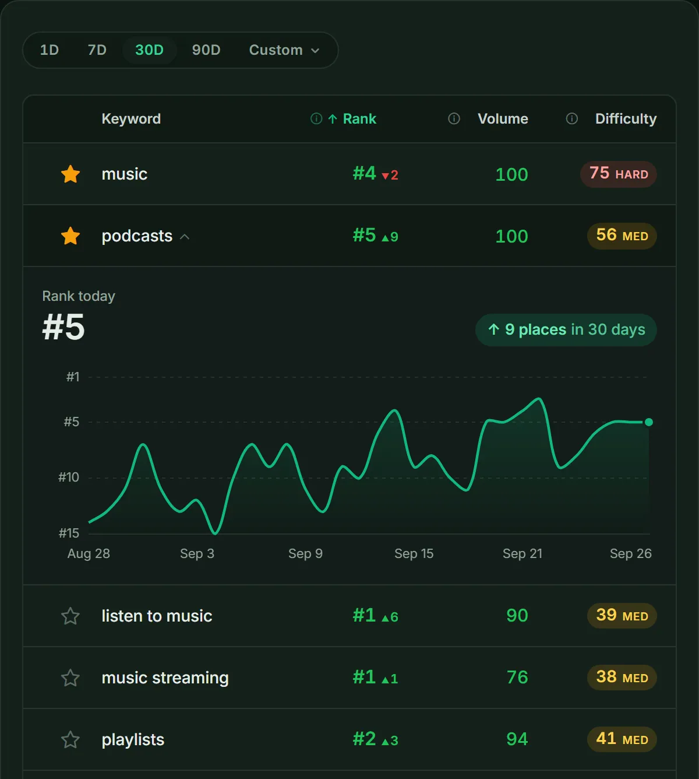Click the Rank today label

click(79, 296)
